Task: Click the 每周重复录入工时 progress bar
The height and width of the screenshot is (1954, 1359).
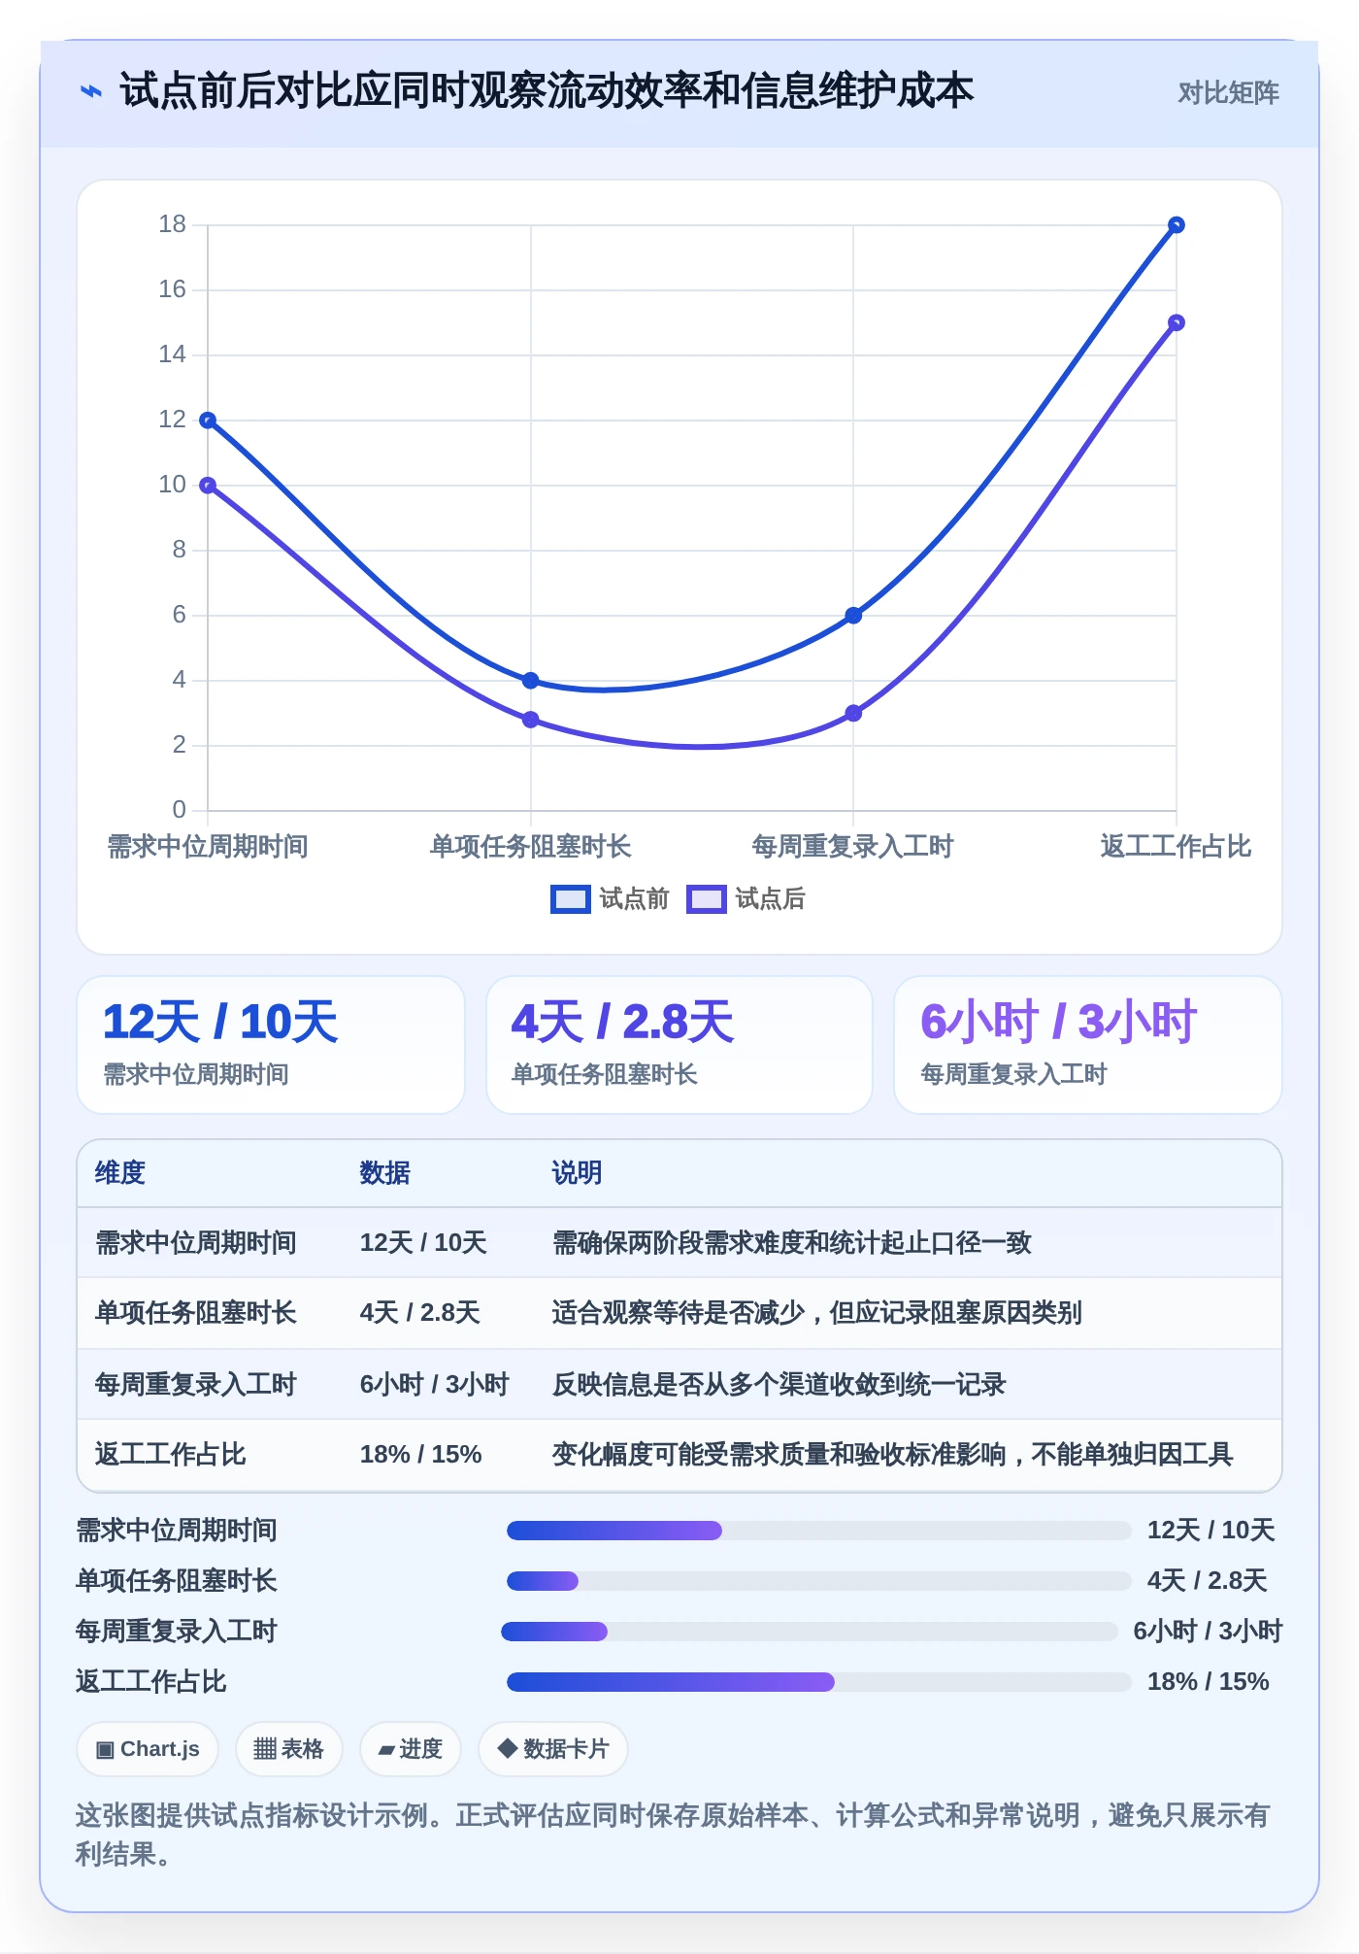Action: (809, 1632)
